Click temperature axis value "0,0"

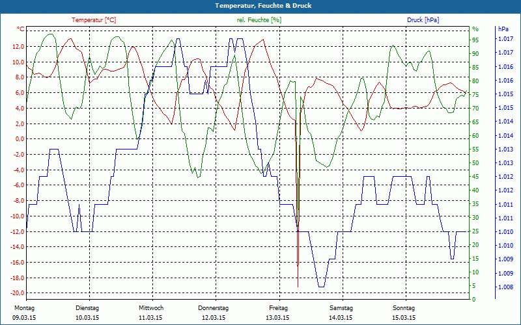tap(20, 139)
